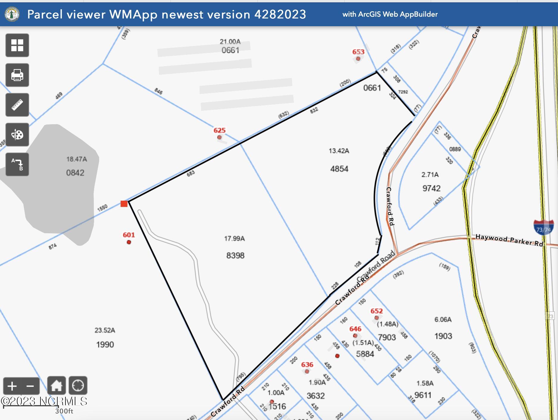Click the My Location target button
558x420 pixels.
[x=78, y=385]
